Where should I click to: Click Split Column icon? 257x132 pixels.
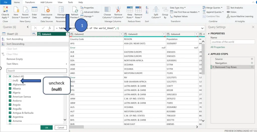click(x=156, y=9)
